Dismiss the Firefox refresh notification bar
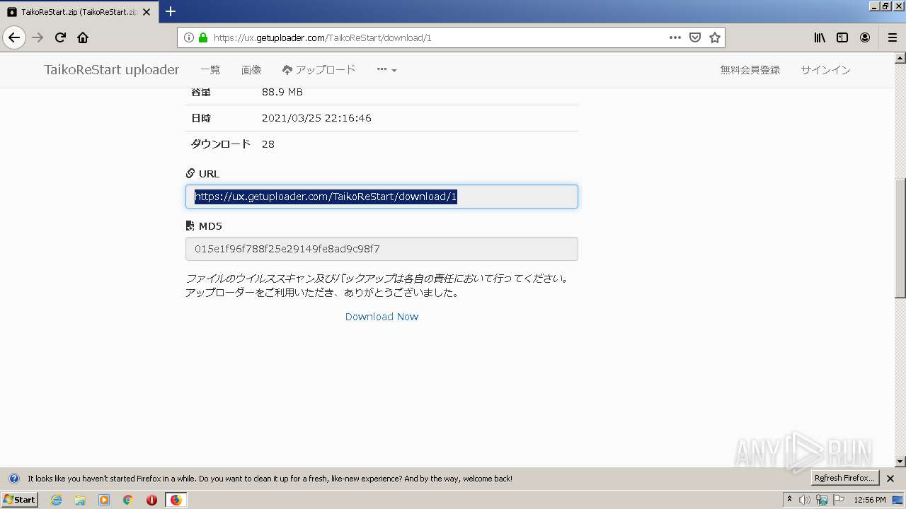This screenshot has height=509, width=906. 890,479
